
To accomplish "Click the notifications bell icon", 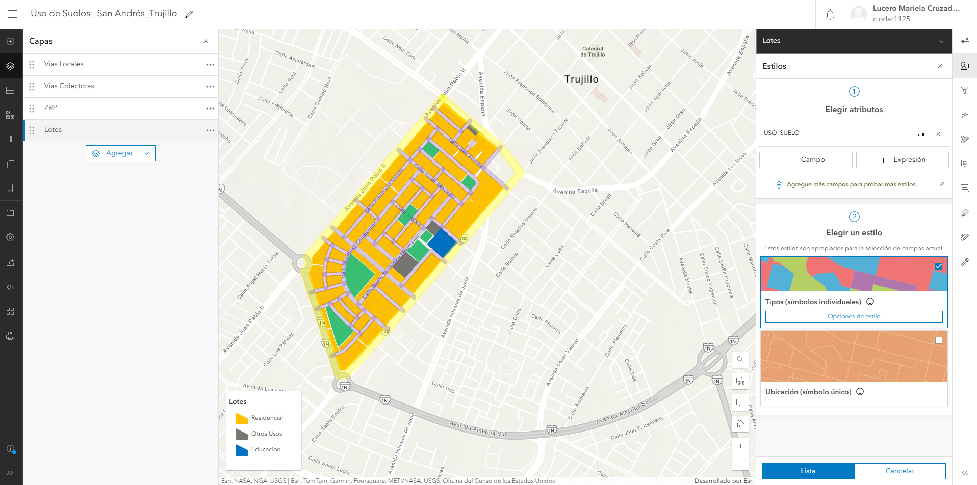I will pyautogui.click(x=830, y=15).
